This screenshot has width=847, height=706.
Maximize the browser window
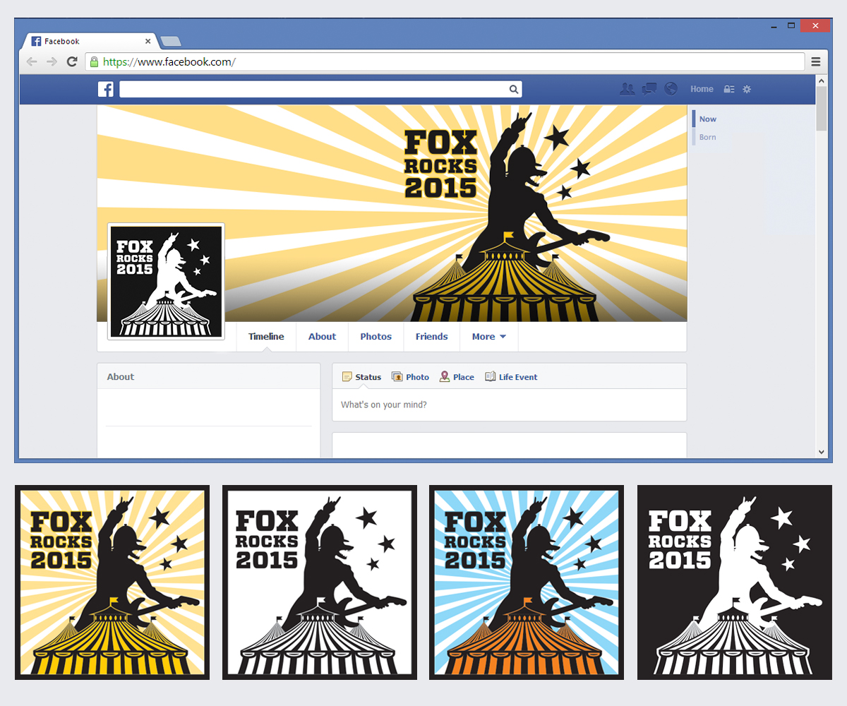coord(792,26)
